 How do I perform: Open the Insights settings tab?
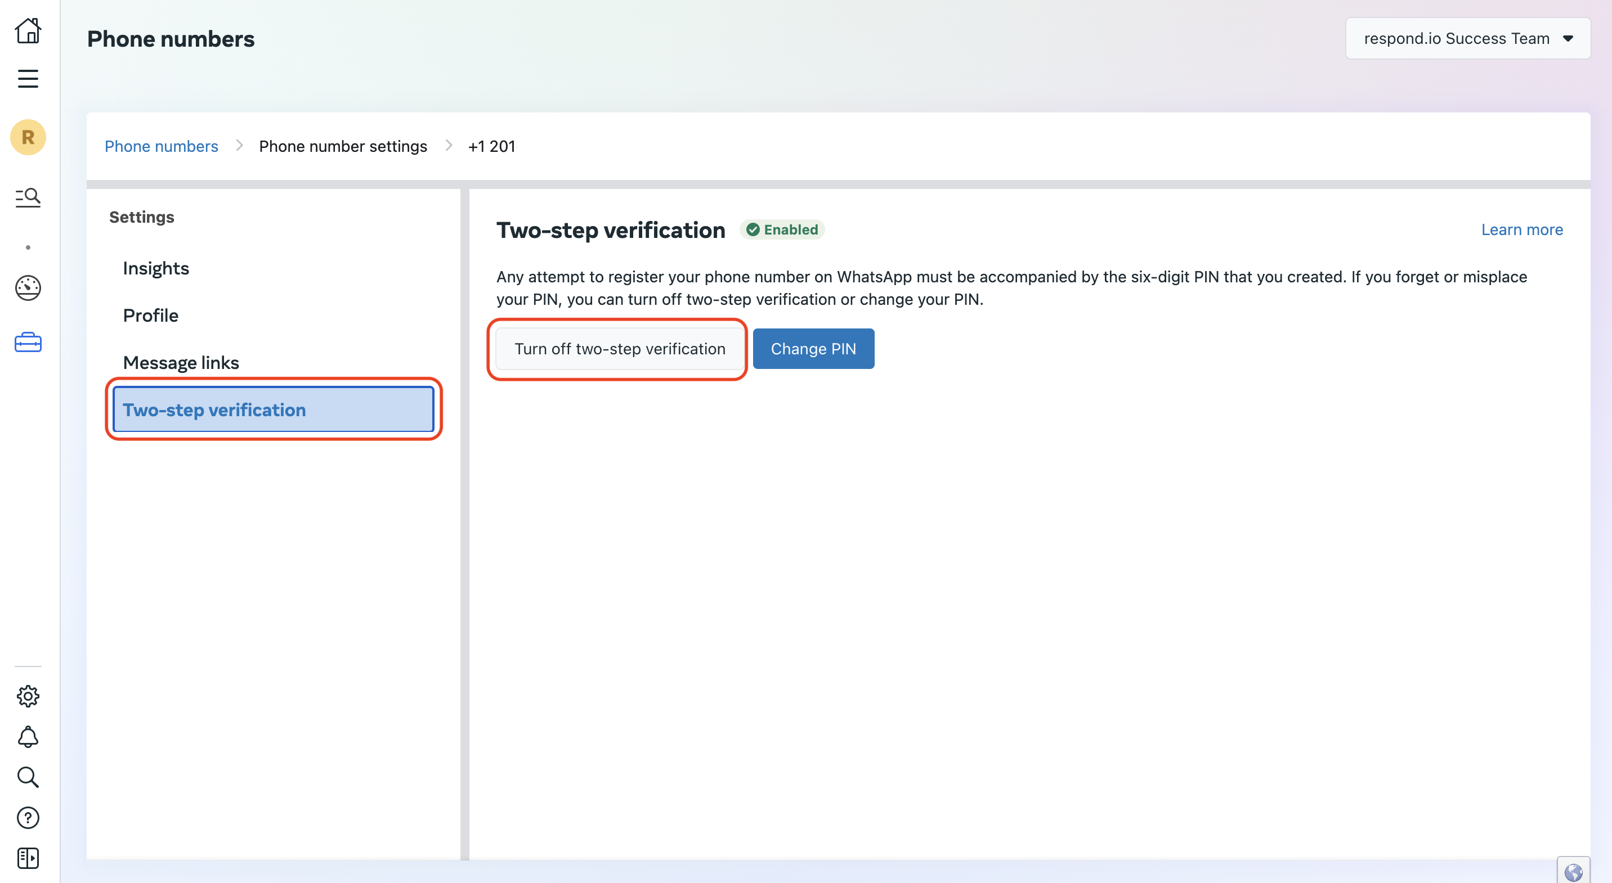pos(156,268)
